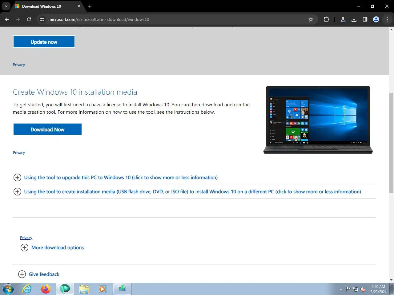Screen dimensions: 394x295
Task: Reload the page with refresh icon
Action: pyautogui.click(x=29, y=19)
